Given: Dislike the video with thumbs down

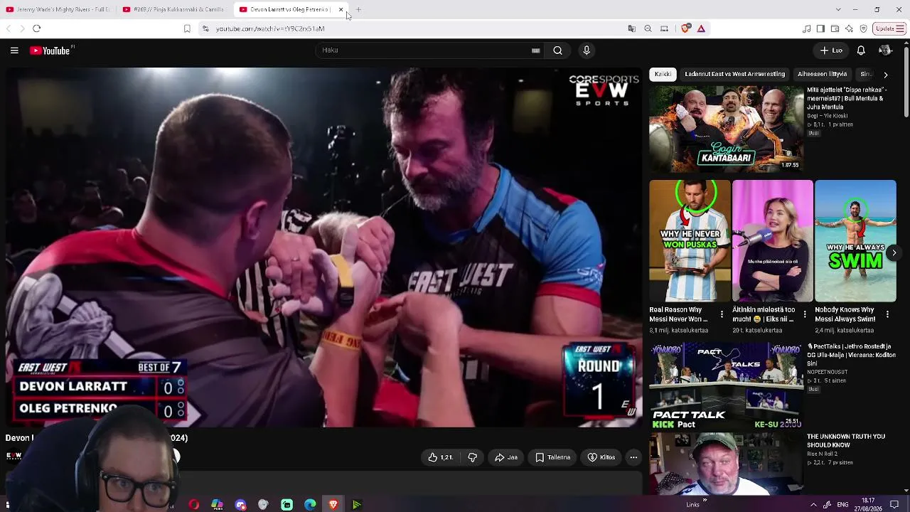Looking at the screenshot, I should click(472, 457).
